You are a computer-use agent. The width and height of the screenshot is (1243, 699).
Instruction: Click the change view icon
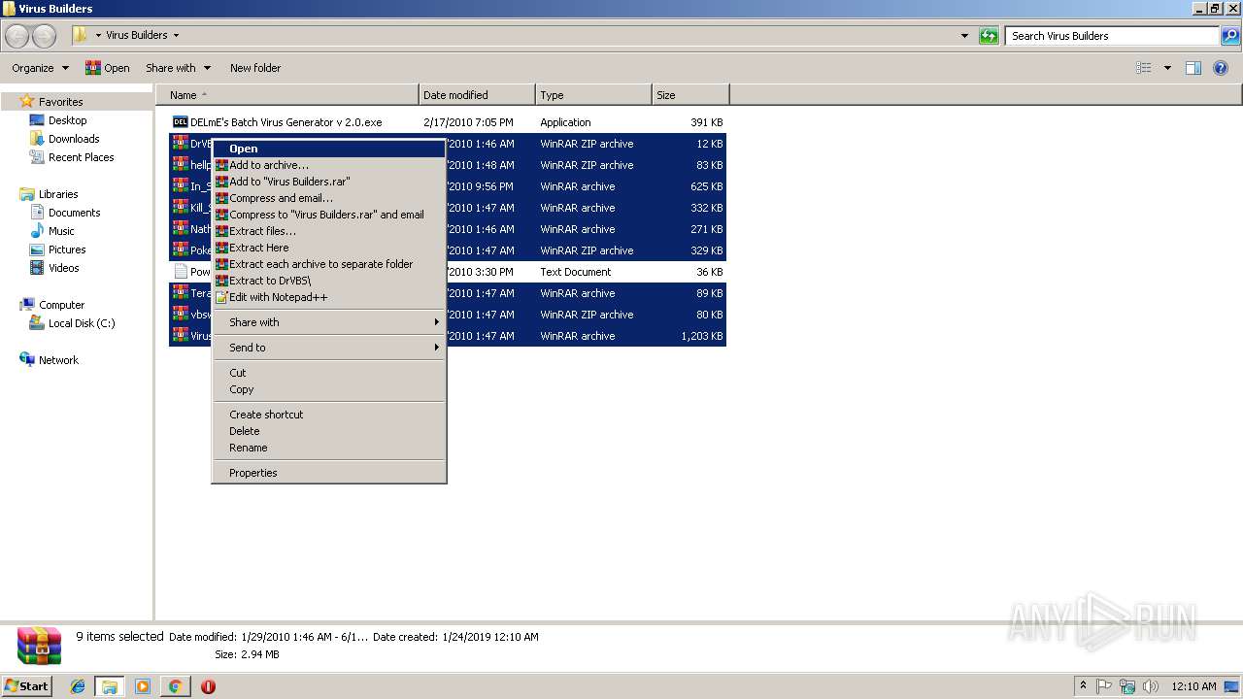[1144, 68]
